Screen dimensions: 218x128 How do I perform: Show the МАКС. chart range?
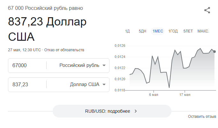coord(203,31)
